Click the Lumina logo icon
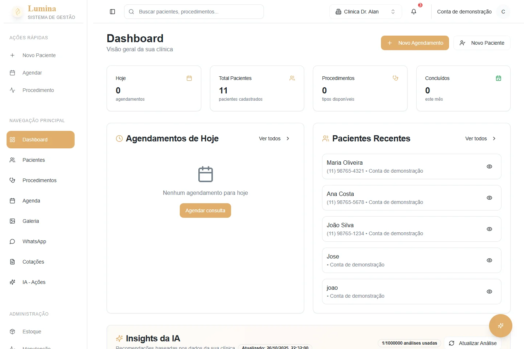The width and height of the screenshot is (524, 349). 17,12
